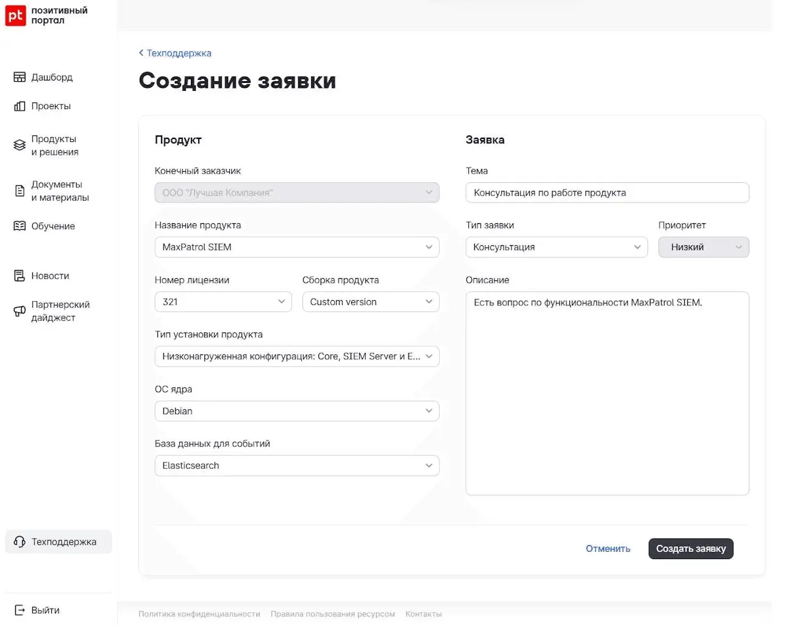Screen dimensions: 789x625
Task: Click the Тема input field
Action: [x=607, y=193]
